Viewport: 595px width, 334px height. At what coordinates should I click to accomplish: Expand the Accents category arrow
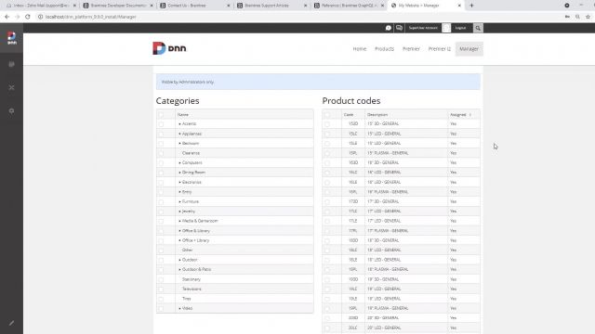(x=179, y=123)
